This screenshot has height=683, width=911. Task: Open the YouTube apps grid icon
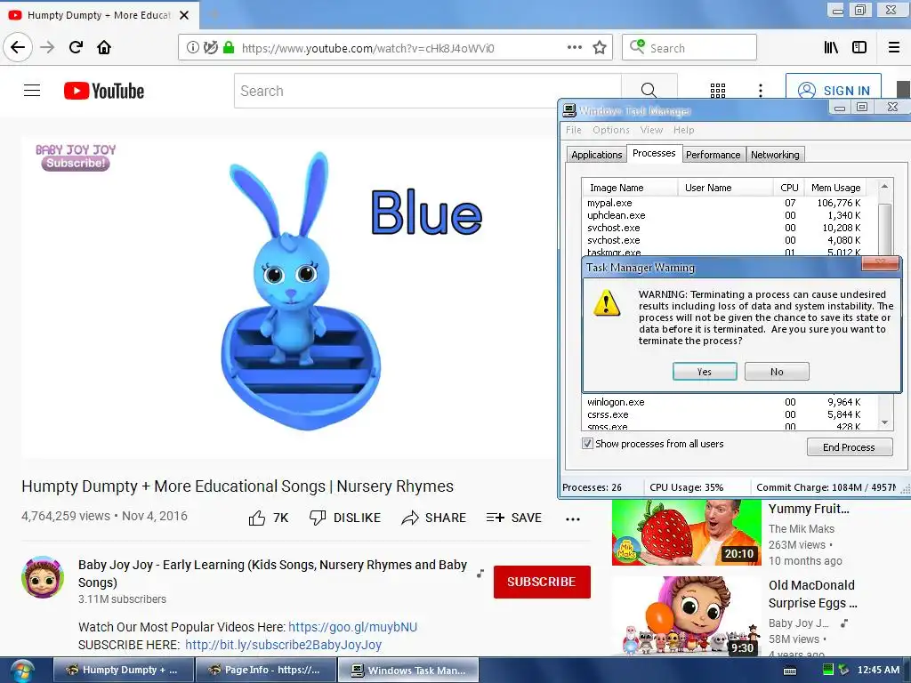pos(718,91)
